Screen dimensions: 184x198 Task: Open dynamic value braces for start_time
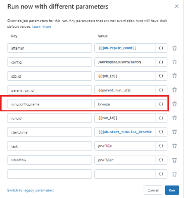(161, 132)
